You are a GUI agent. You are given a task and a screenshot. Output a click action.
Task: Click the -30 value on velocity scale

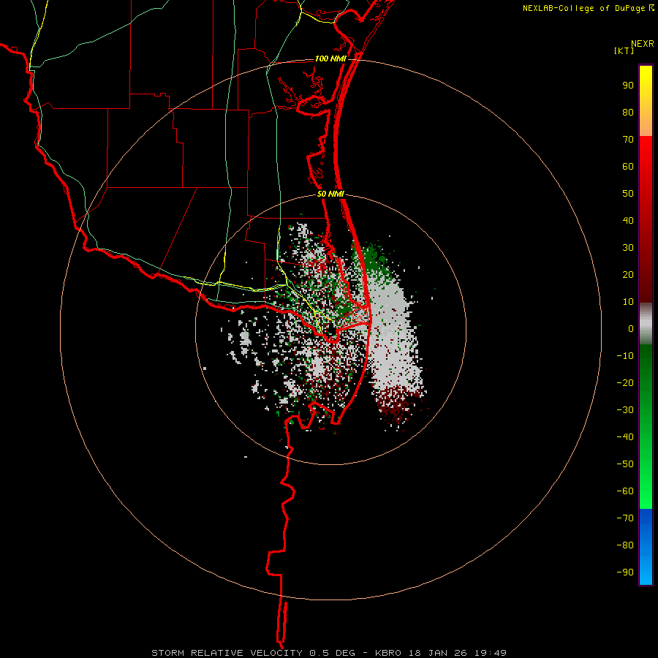tap(625, 410)
